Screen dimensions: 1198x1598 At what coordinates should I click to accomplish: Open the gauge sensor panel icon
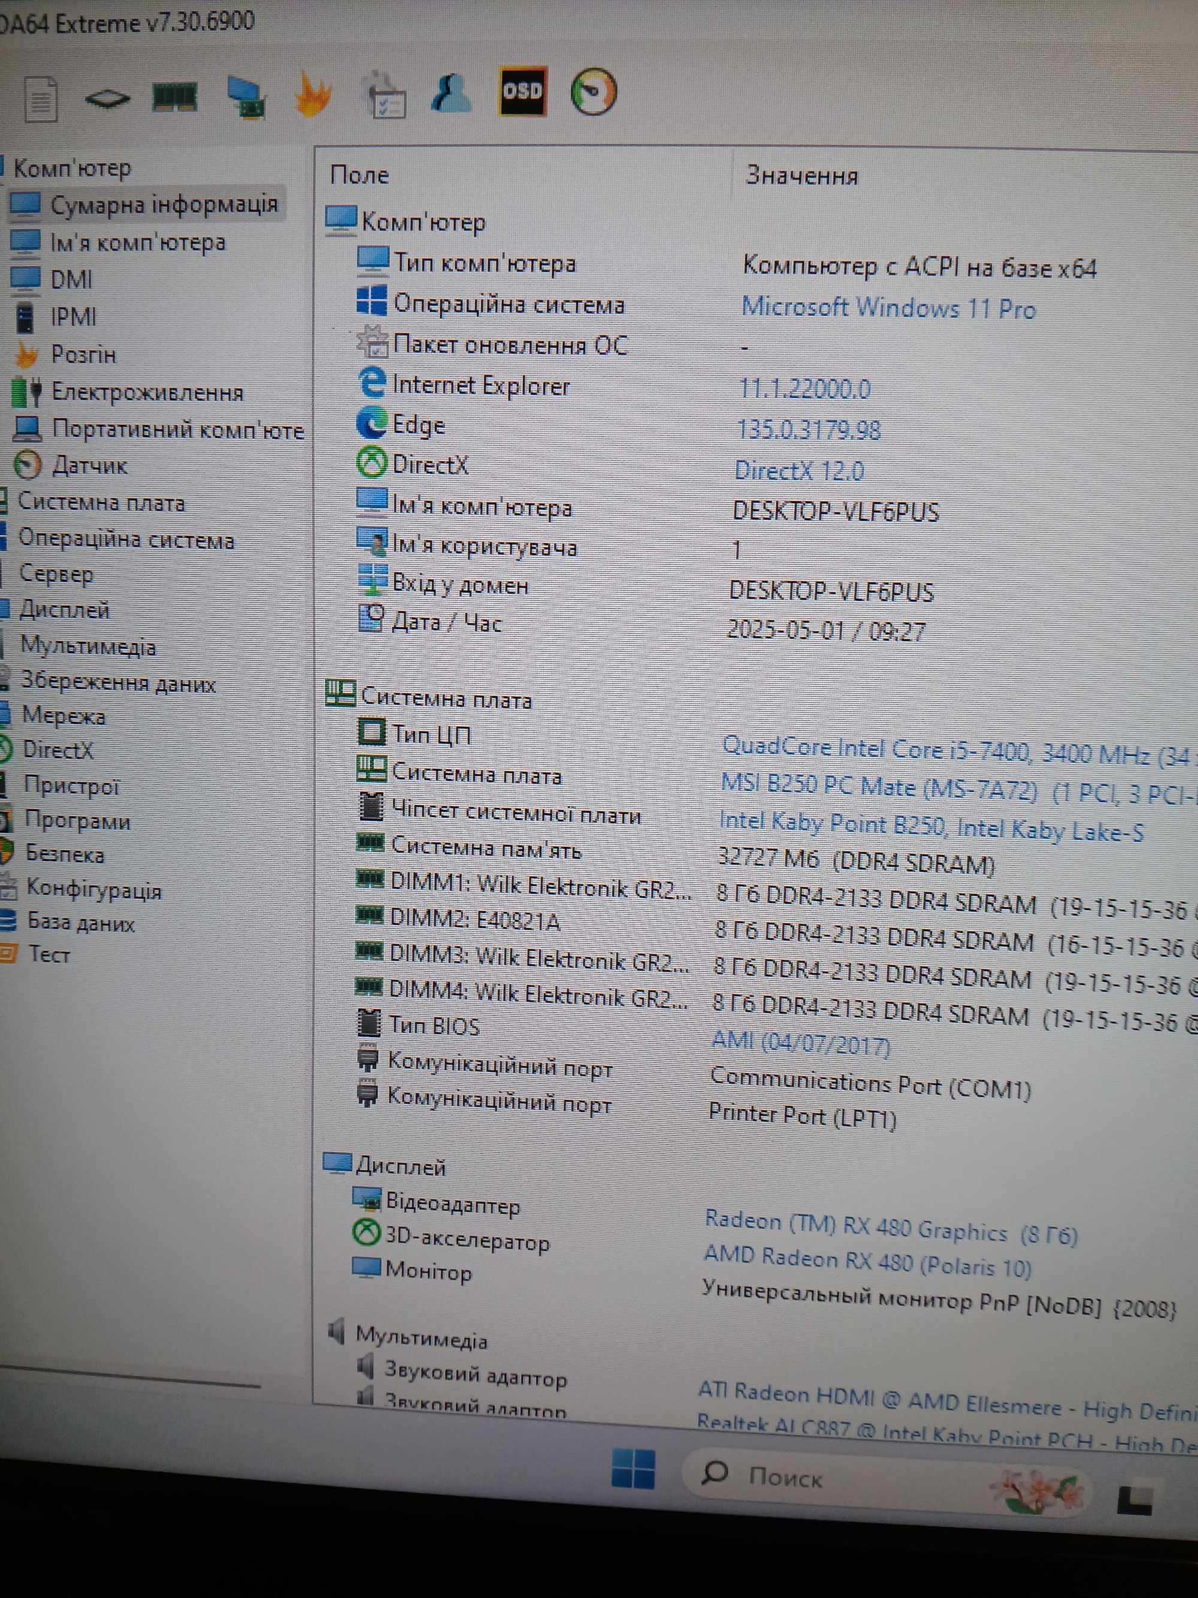(x=594, y=92)
